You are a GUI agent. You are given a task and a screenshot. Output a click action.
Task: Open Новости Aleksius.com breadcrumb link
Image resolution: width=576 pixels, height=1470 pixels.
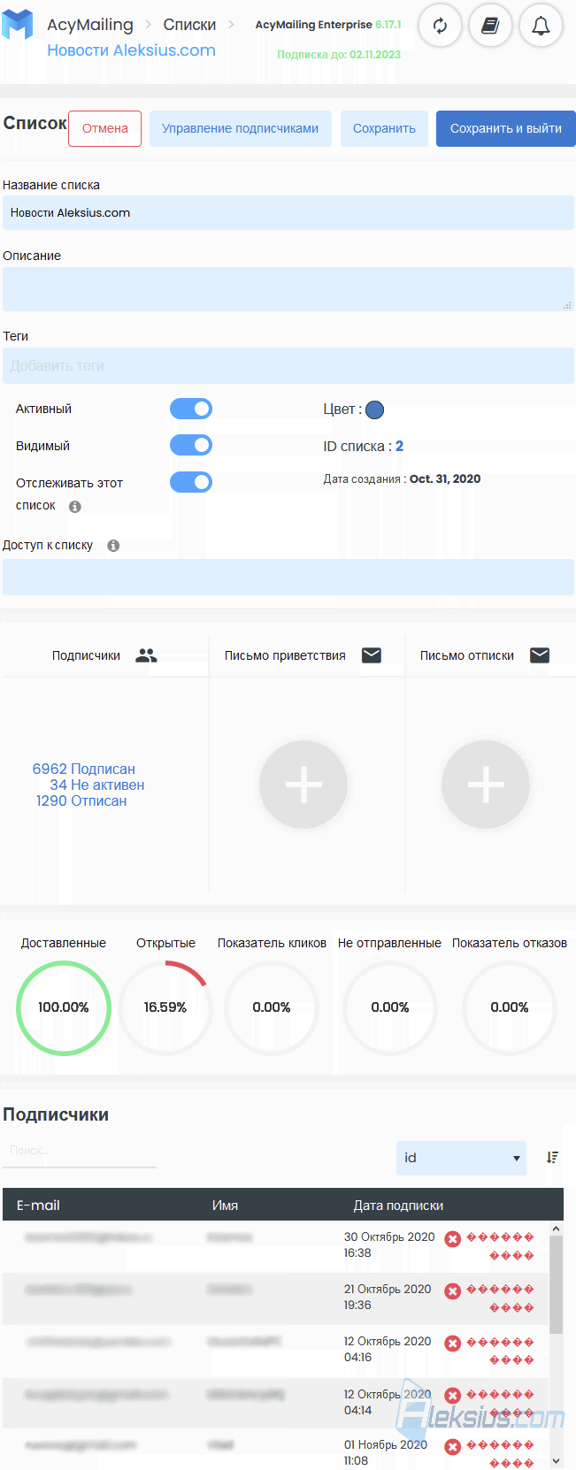coord(131,50)
